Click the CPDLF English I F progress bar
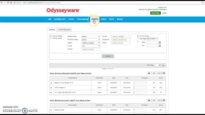 (x=140, y=88)
